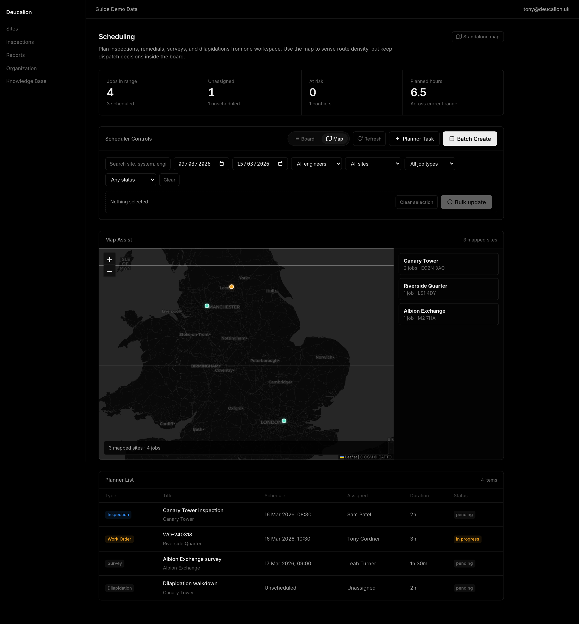Screen dimensions: 579x624
Task: Open Inspections from the sidebar
Action: point(20,42)
